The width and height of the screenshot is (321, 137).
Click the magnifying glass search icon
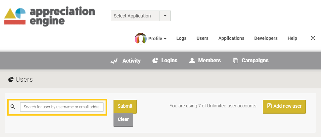pyautogui.click(x=13, y=107)
